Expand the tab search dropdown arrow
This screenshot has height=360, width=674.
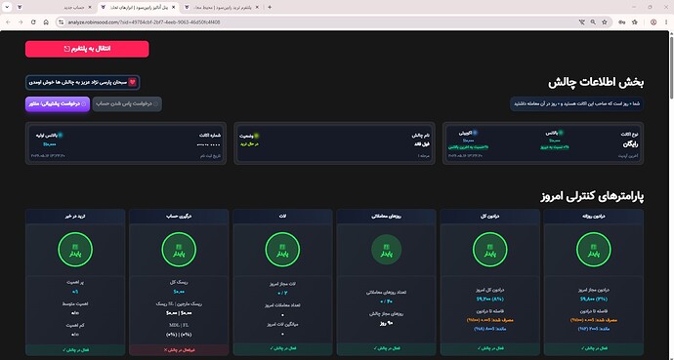click(x=7, y=7)
